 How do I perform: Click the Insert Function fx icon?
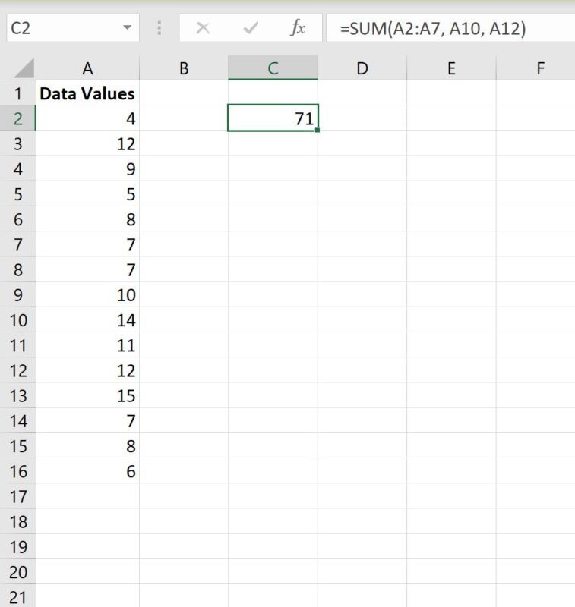pyautogui.click(x=298, y=28)
